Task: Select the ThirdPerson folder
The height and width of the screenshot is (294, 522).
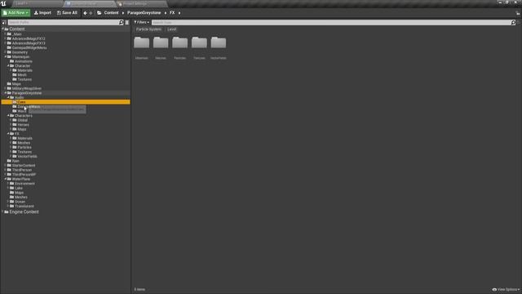Action: 22,170
